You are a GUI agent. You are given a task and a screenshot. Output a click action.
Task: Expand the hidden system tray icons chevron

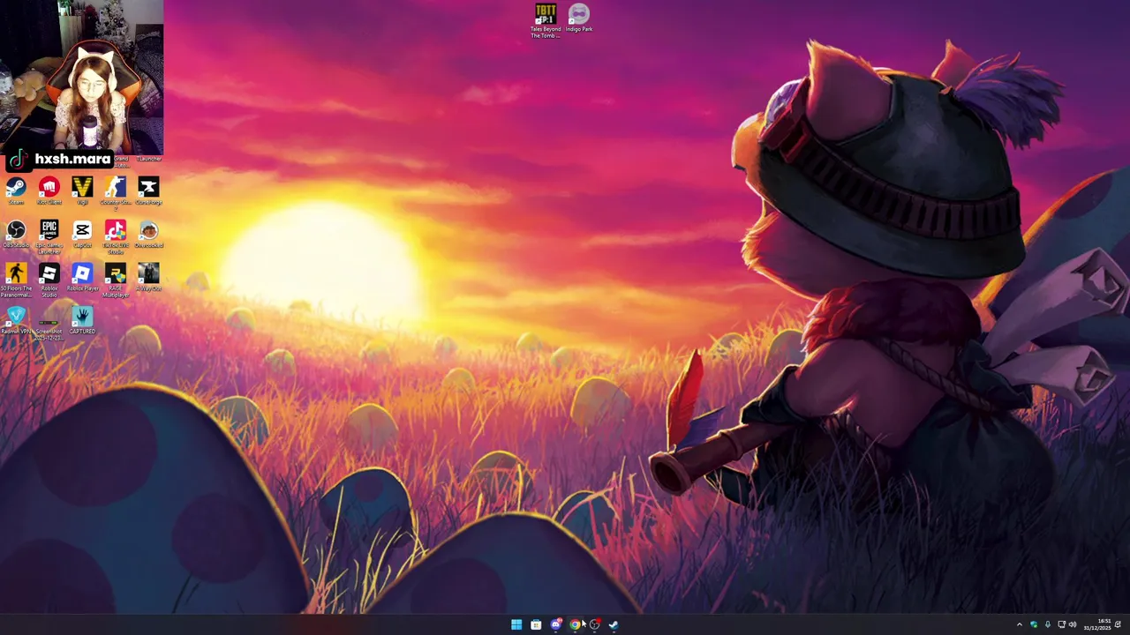(x=1020, y=624)
